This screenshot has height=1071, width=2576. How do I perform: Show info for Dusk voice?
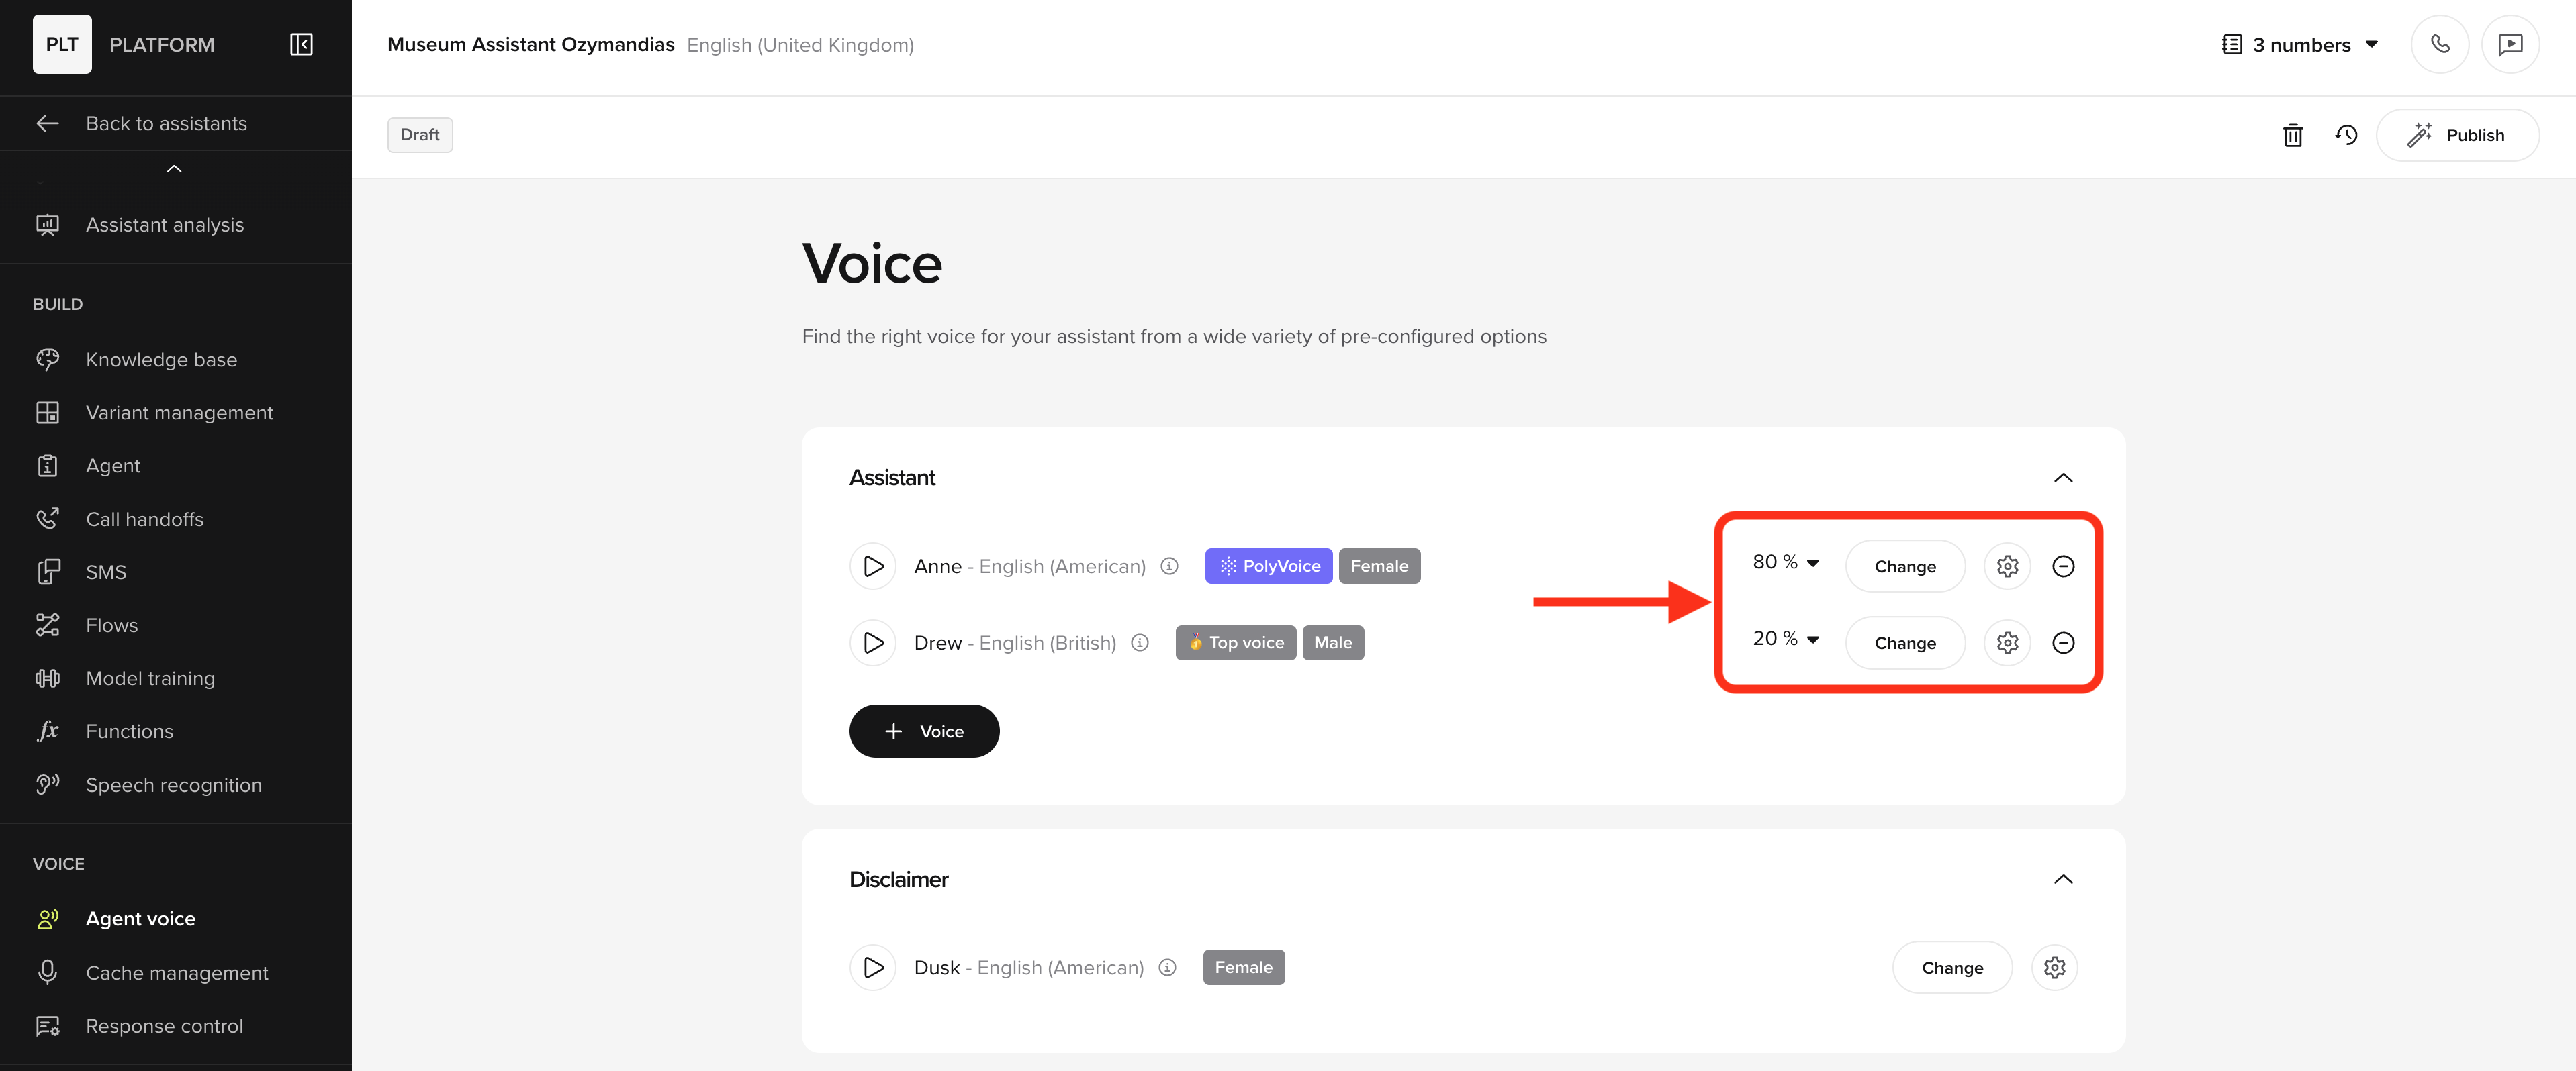[1167, 967]
